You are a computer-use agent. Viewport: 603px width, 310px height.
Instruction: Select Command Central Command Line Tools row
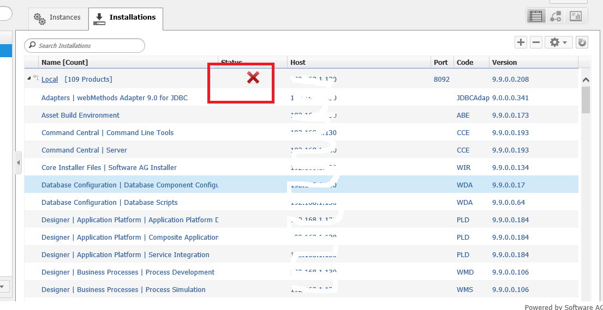(x=301, y=132)
